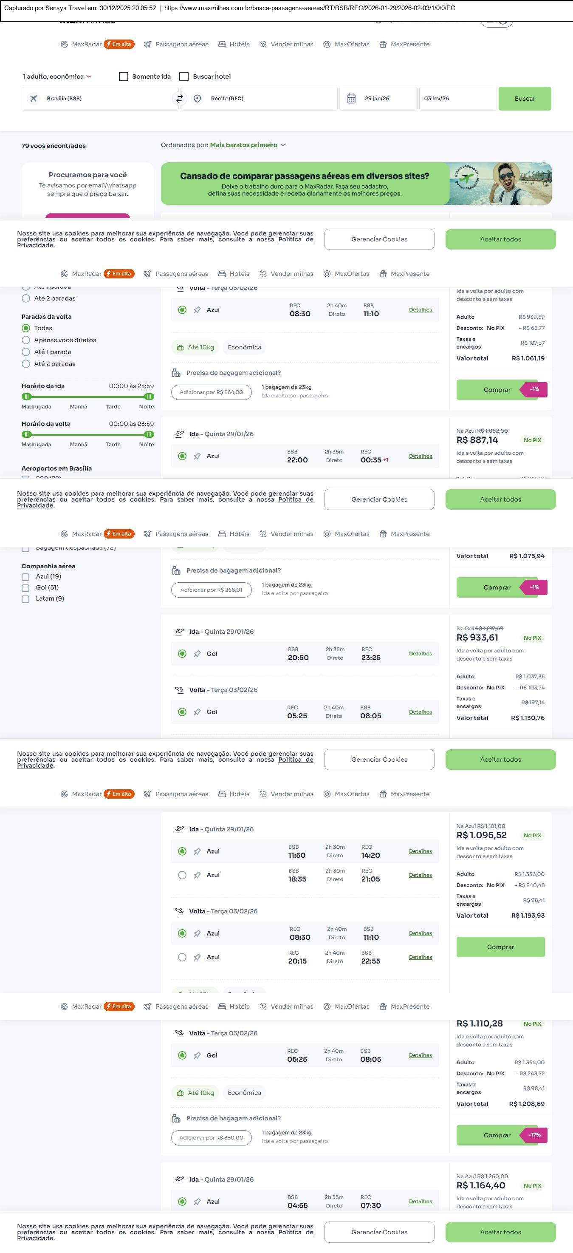Screen dimensions: 573x1253
Task: Click 'Adicionar por R$ 264,00' baggage button
Action: [x=212, y=393]
